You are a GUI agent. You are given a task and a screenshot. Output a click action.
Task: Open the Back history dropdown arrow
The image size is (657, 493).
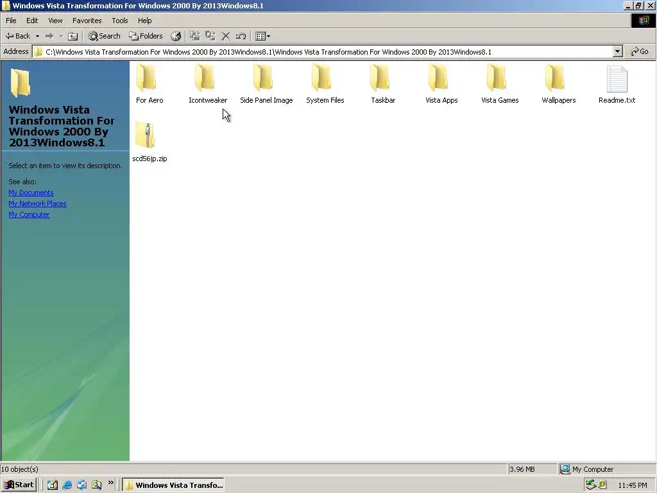37,36
